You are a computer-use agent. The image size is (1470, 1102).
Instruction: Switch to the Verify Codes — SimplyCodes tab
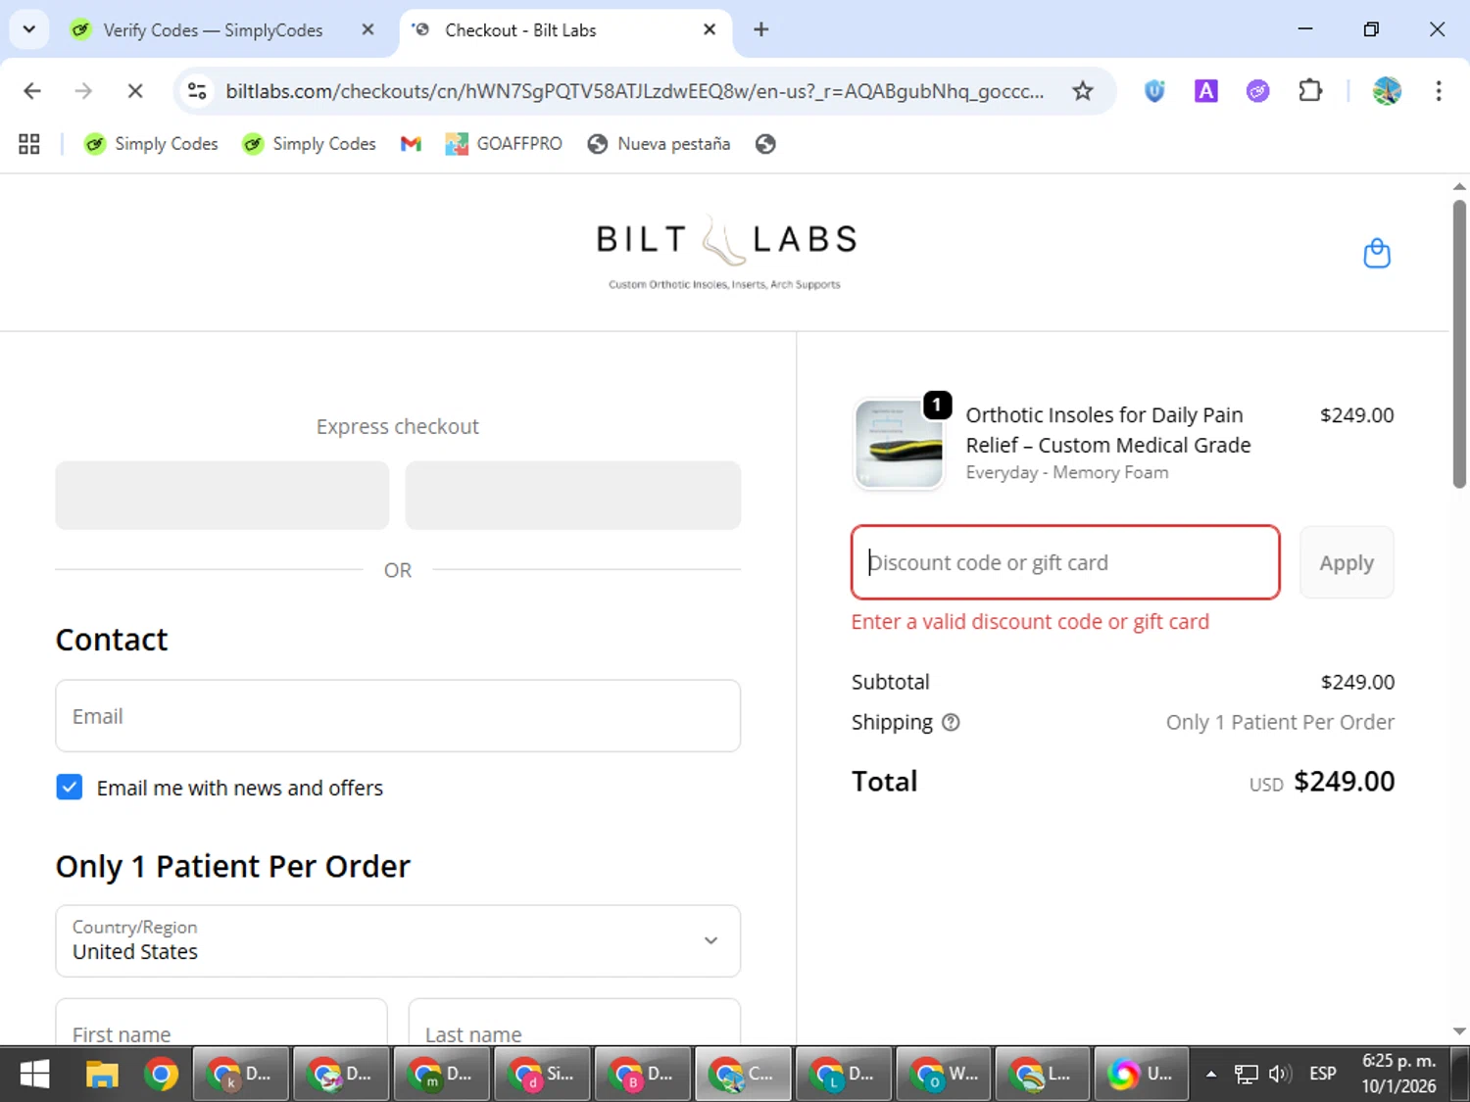pyautogui.click(x=213, y=30)
